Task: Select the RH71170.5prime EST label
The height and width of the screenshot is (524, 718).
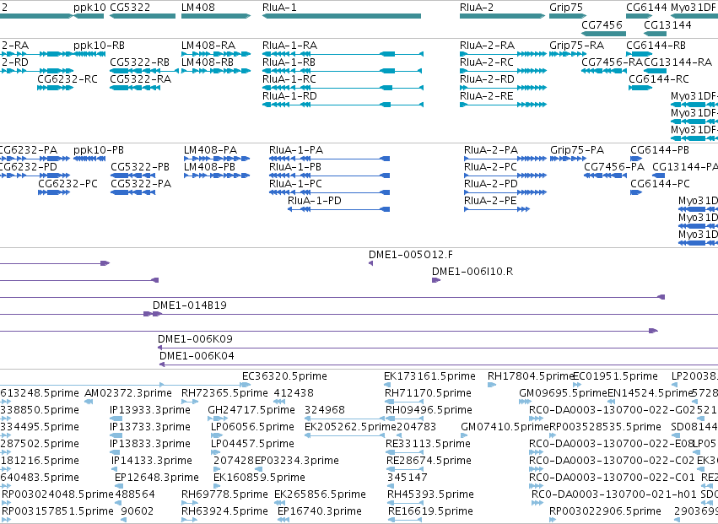Action: point(428,393)
